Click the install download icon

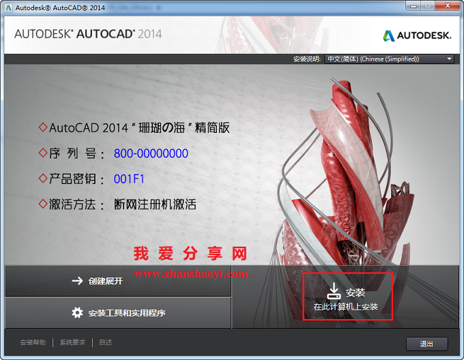(334, 291)
